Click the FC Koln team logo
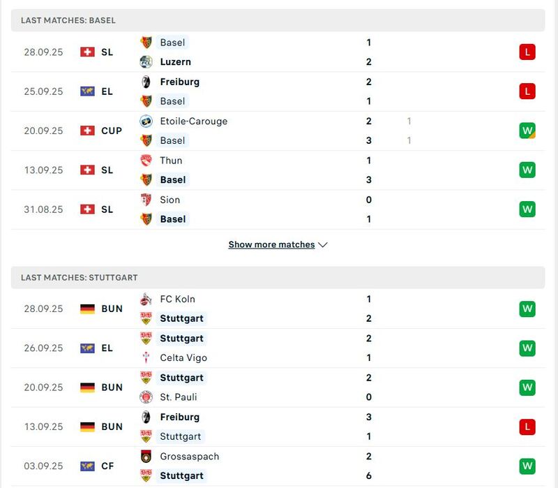This screenshot has width=558, height=488. tap(146, 299)
